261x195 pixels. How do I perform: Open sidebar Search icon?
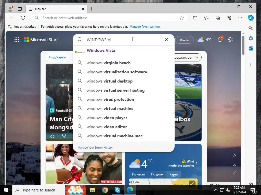point(251,28)
